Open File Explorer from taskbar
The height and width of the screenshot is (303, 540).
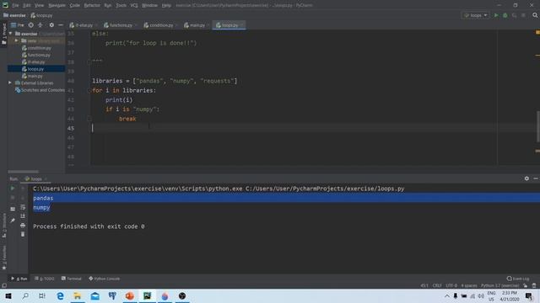tap(78, 295)
